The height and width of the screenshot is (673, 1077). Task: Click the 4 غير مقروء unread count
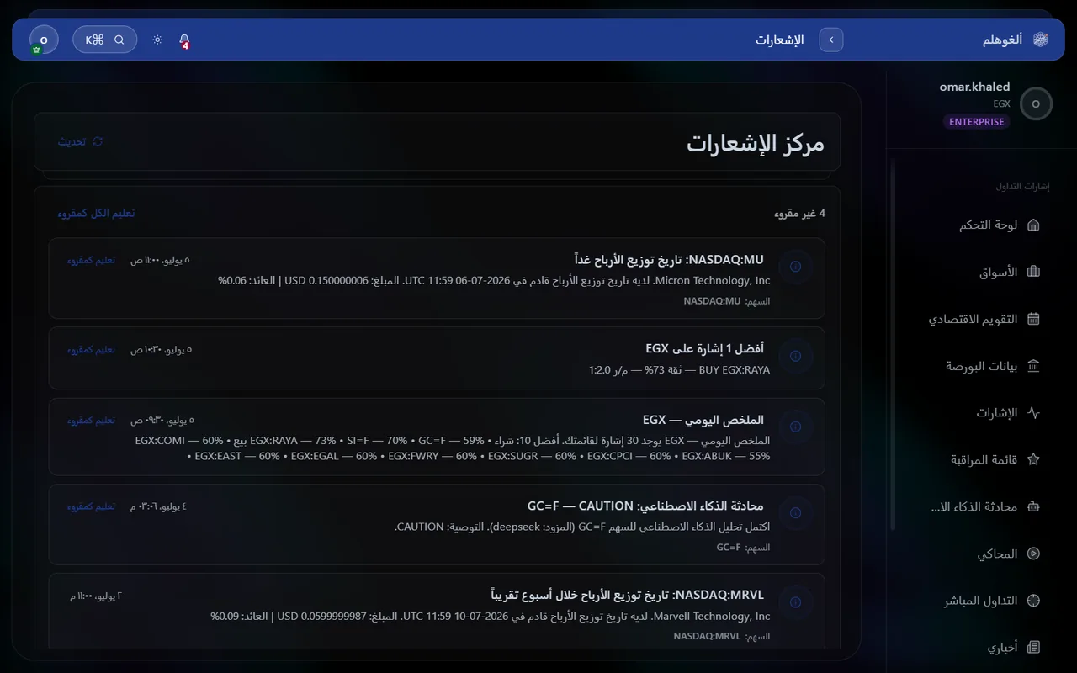(x=799, y=214)
